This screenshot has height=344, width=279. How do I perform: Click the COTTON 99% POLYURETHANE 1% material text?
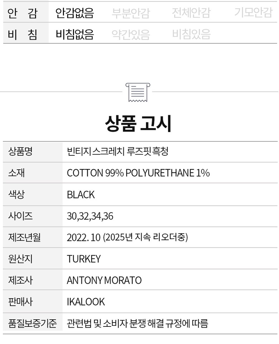tap(138, 173)
